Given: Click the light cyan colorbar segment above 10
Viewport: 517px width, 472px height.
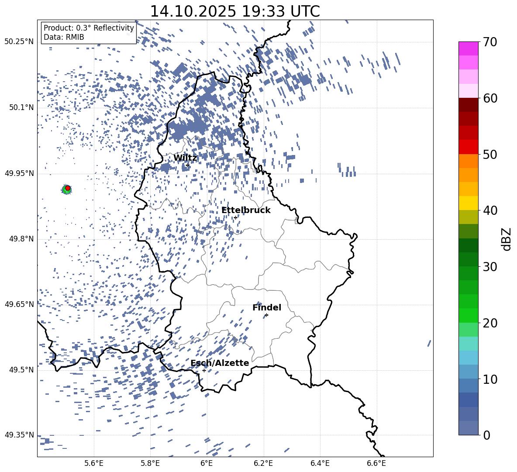Looking at the screenshot, I should 469,358.
